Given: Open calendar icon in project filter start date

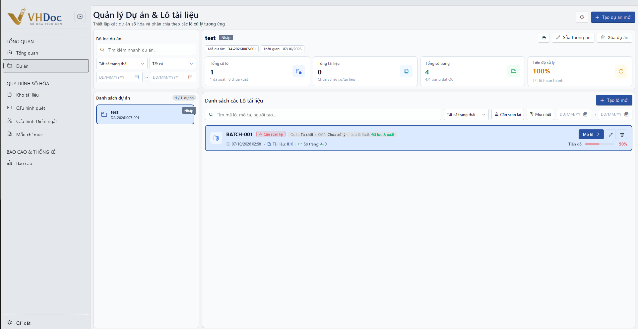Looking at the screenshot, I should tap(137, 77).
